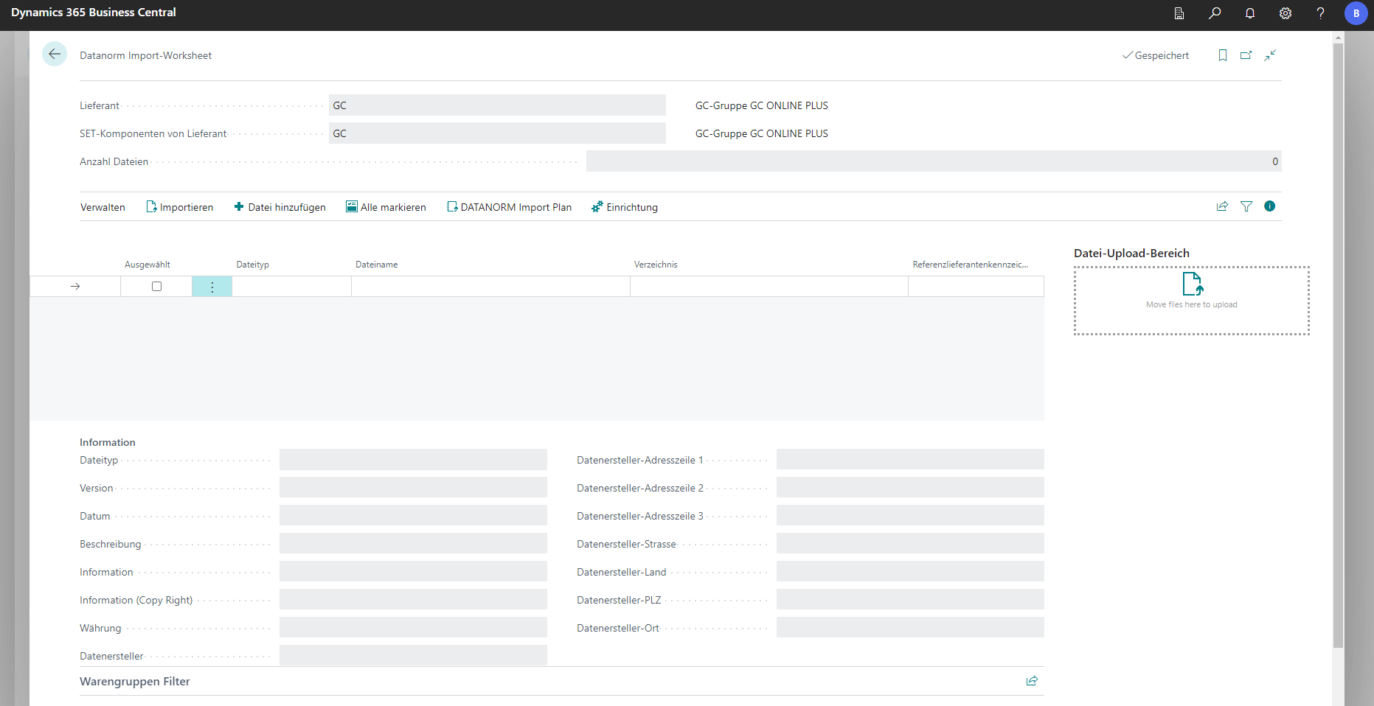Open the Verwalten menu
The image size is (1374, 706).
click(x=103, y=207)
